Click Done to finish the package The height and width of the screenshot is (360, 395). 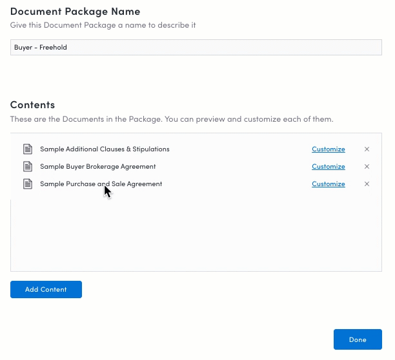pos(358,339)
